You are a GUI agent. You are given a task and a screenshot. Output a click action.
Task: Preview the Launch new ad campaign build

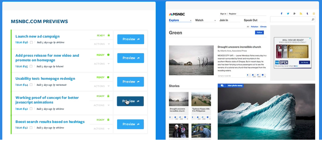(x=131, y=39)
